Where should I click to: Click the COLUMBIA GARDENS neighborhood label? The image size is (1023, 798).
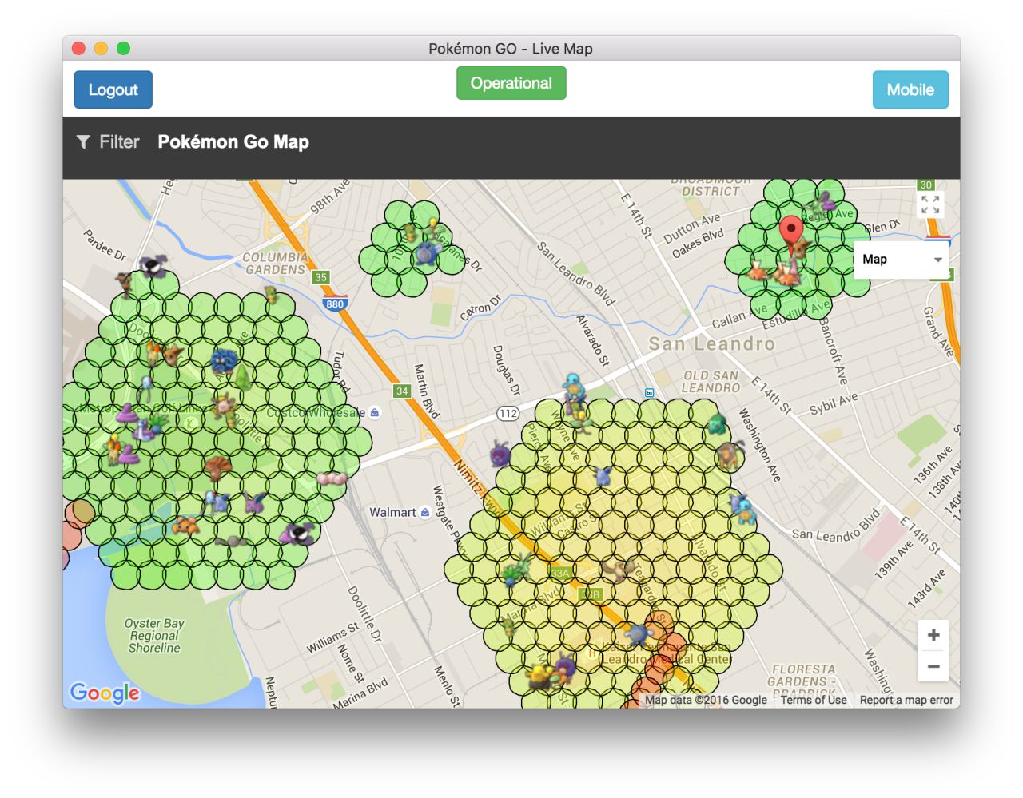(275, 264)
